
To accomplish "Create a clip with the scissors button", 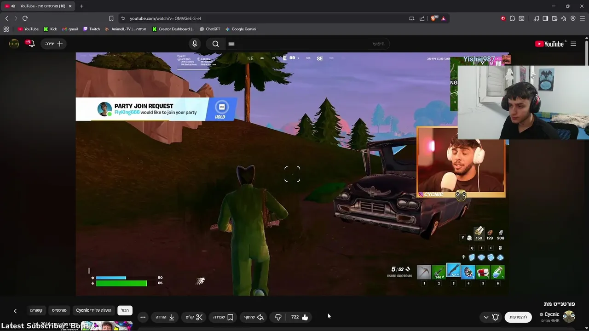I will pyautogui.click(x=194, y=317).
